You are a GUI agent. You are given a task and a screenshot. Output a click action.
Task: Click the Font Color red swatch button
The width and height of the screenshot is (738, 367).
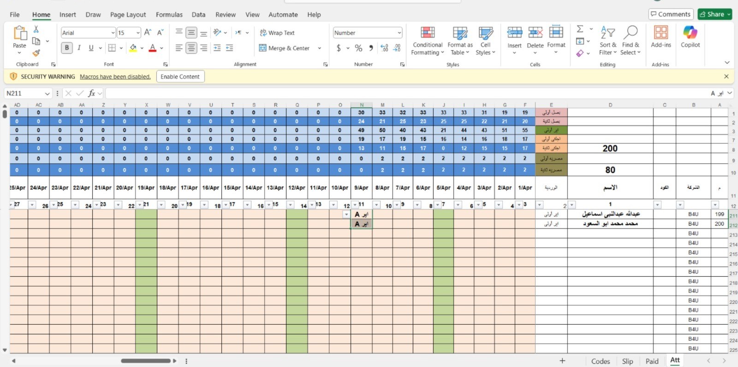(153, 48)
